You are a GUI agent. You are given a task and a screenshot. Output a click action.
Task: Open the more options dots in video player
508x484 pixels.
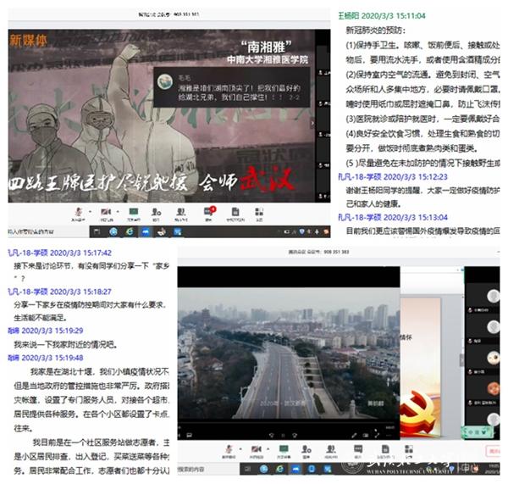pos(389,435)
